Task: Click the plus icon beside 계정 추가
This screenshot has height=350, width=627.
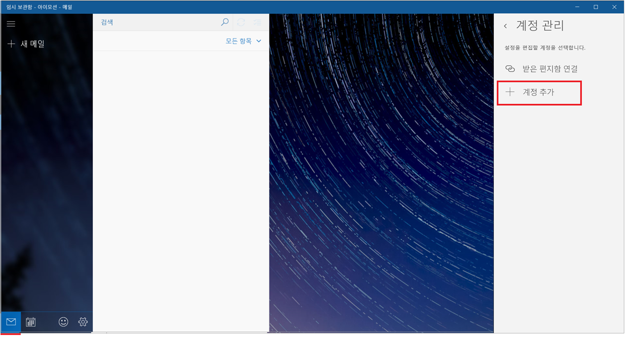Action: tap(510, 92)
